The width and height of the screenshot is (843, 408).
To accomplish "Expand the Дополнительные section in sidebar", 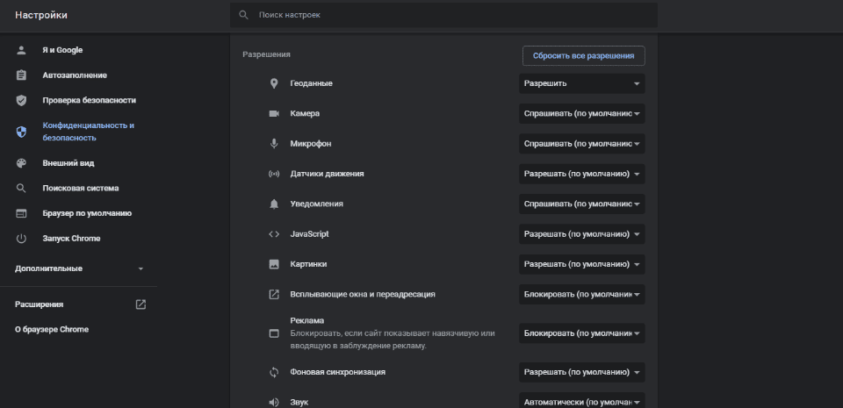I will [79, 268].
